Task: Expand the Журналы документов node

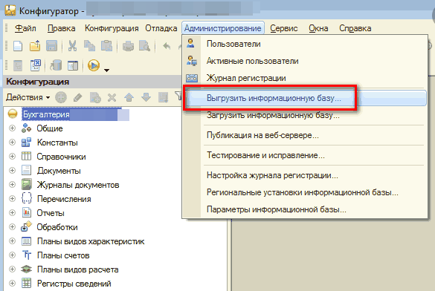Action: pyautogui.click(x=12, y=185)
